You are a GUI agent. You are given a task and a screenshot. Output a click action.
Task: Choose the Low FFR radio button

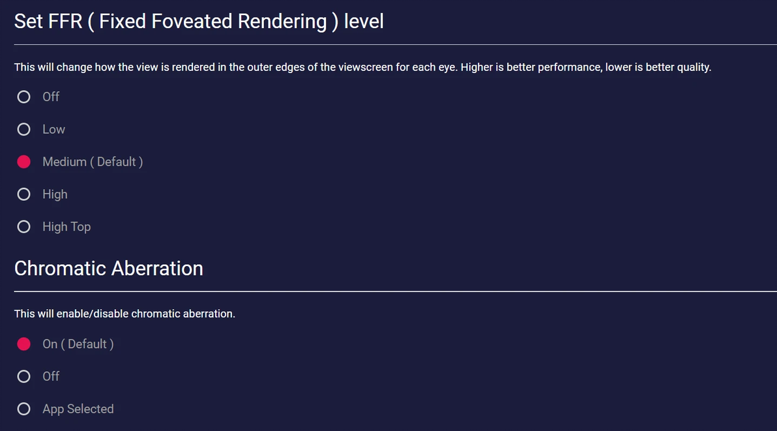pos(24,130)
